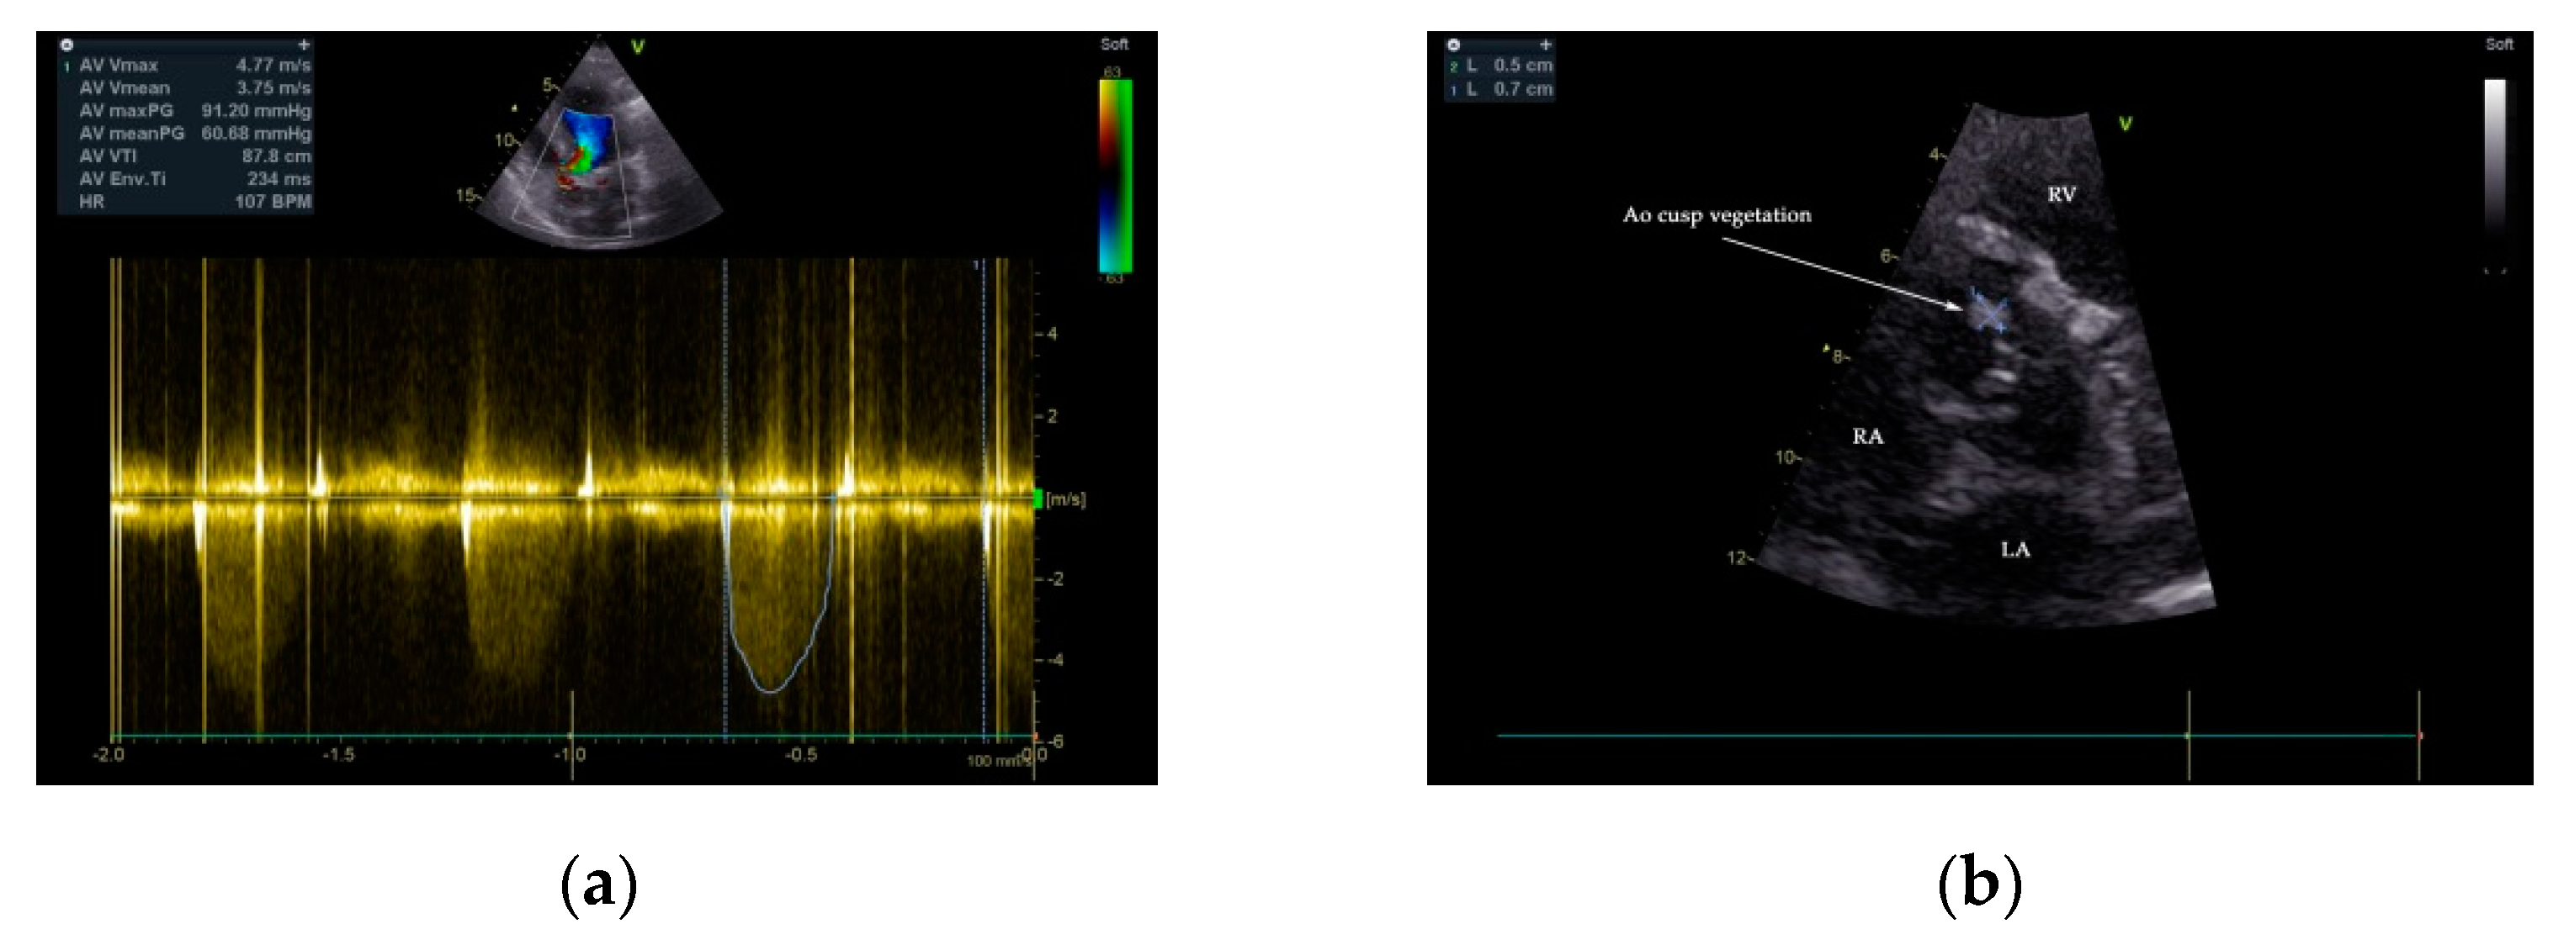Toggle caliper measurement 1 showing 0.7 cm

(x=1501, y=90)
